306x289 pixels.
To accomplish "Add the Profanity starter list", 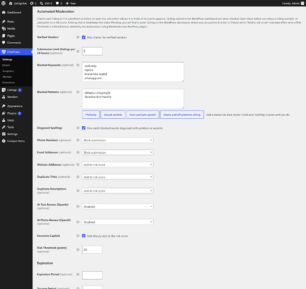I will click(x=91, y=115).
